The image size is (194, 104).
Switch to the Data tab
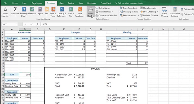click(61, 3)
